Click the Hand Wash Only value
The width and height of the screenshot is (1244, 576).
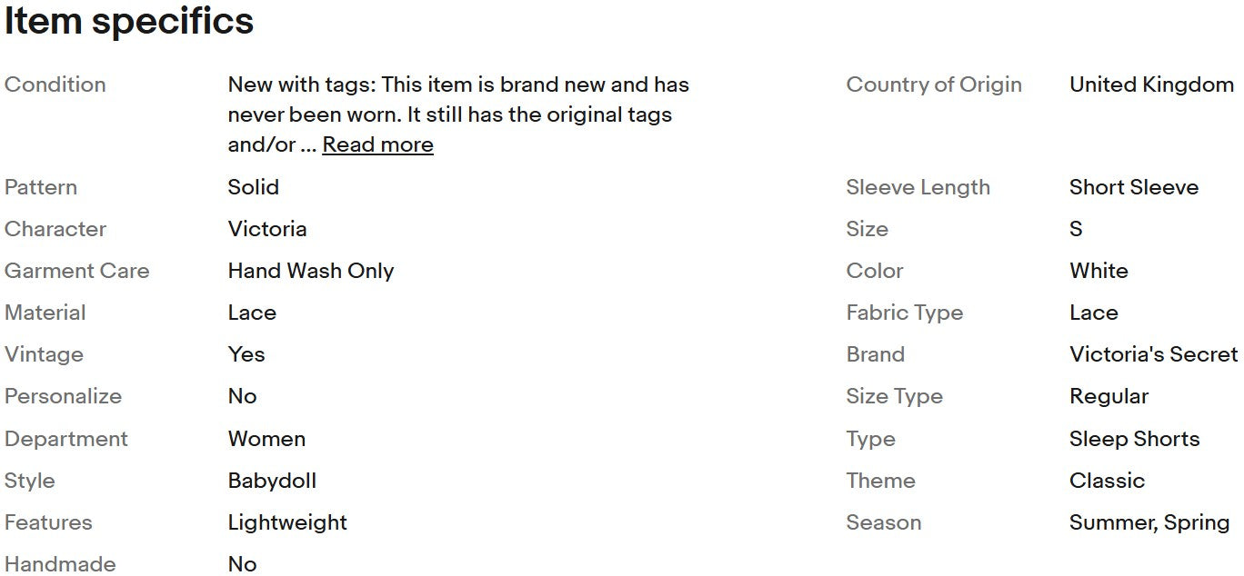[310, 271]
